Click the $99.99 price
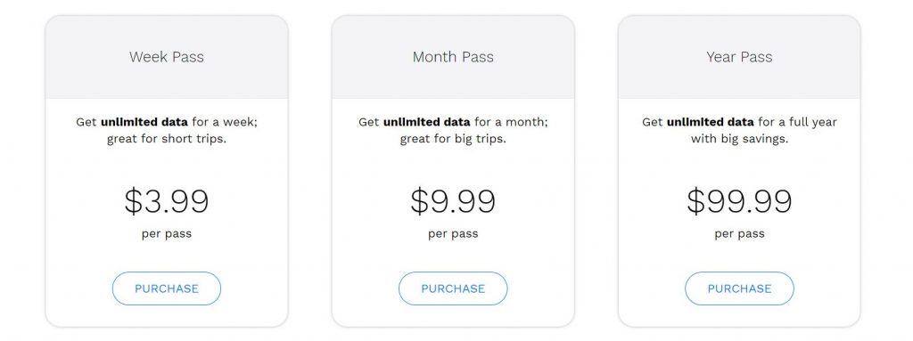Image resolution: width=913 pixels, height=341 pixels. point(739,201)
